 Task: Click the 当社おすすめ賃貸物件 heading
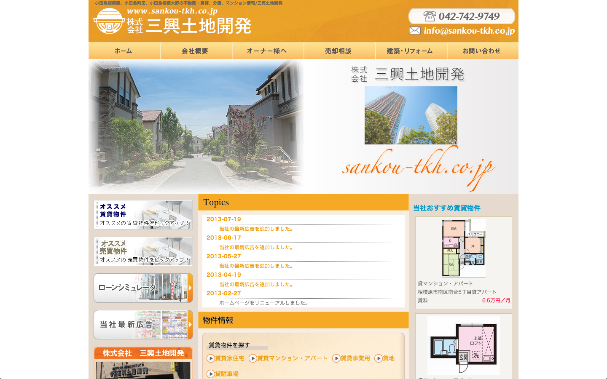pyautogui.click(x=447, y=208)
